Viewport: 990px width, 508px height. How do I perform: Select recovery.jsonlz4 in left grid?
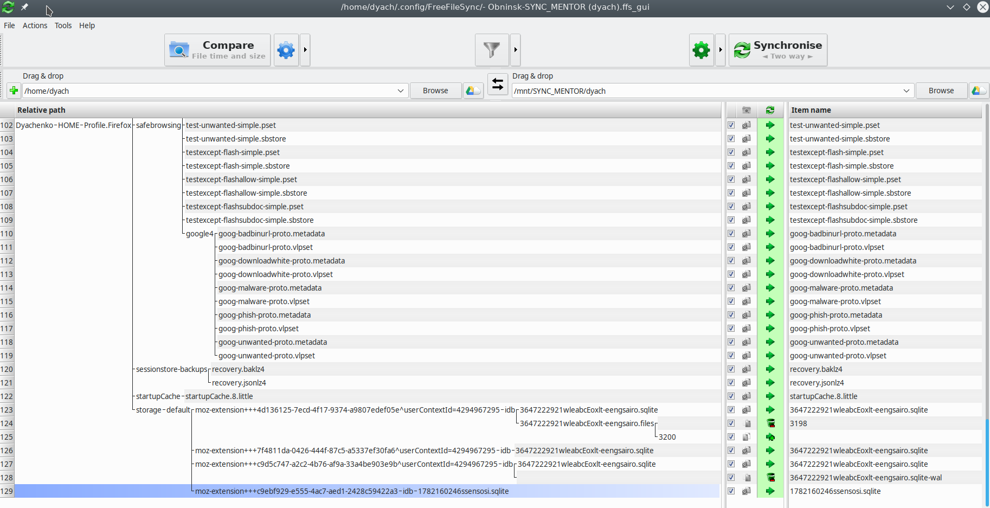pyautogui.click(x=239, y=383)
